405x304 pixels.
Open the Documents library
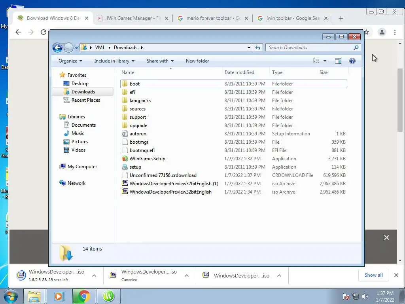coord(83,125)
